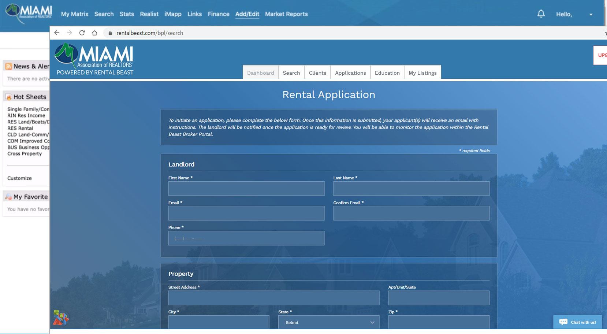Click the superhero mascot icon
Screen dimensions: 607x334
(x=61, y=318)
